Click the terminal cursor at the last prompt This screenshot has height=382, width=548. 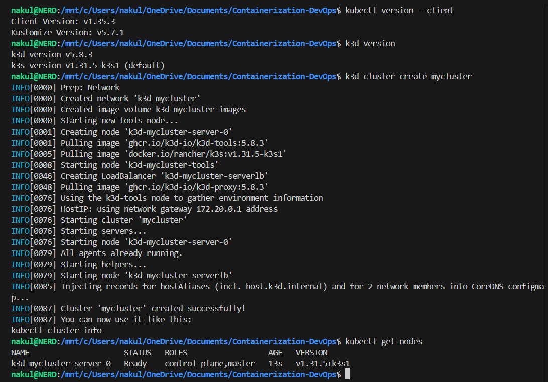coord(347,374)
